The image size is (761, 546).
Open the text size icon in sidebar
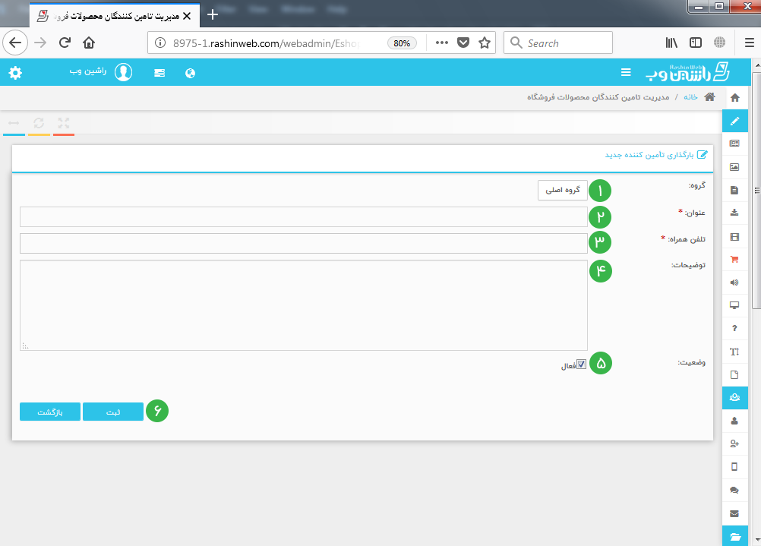click(x=734, y=352)
